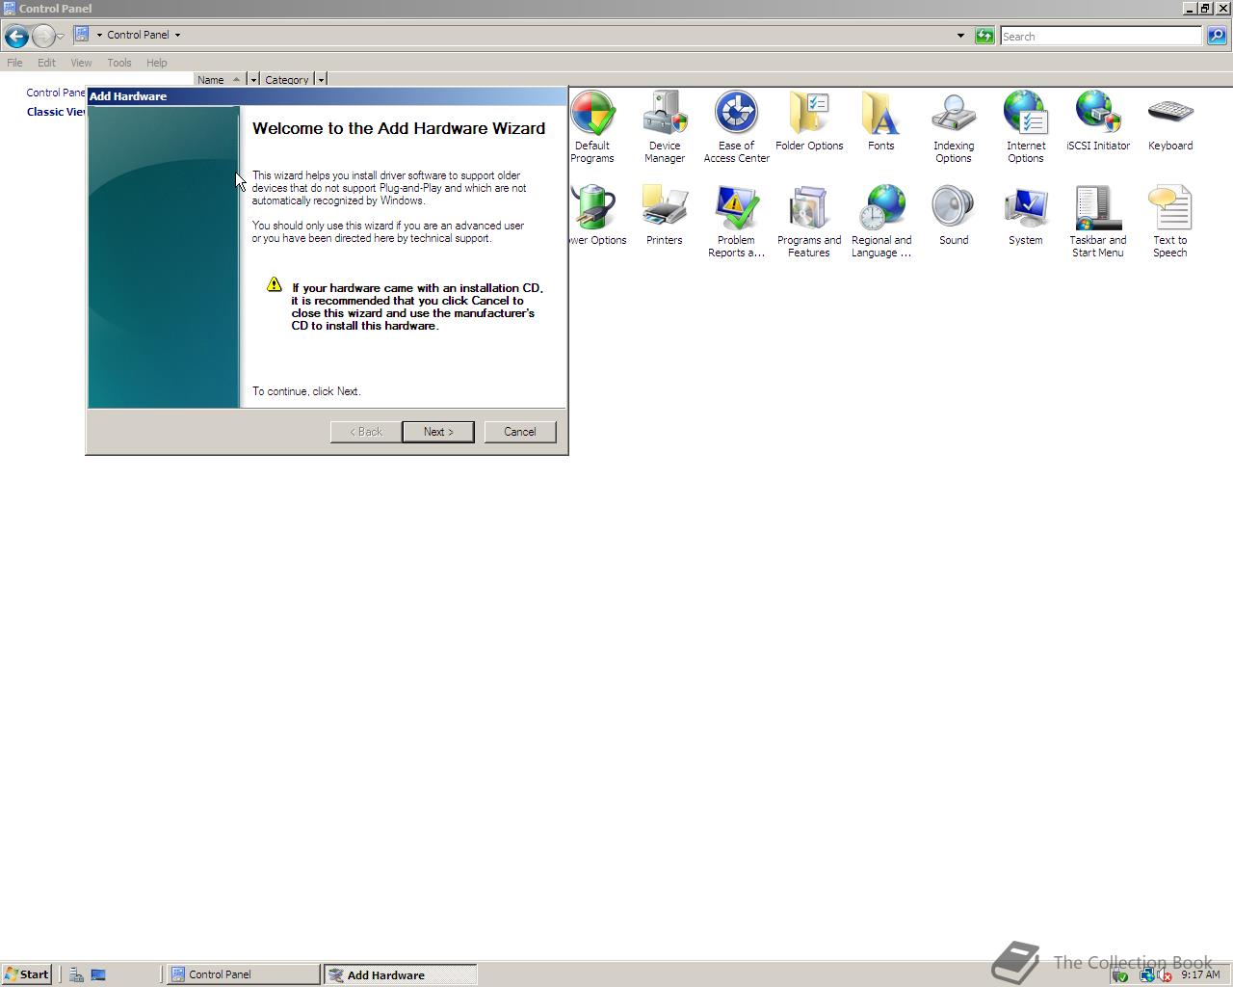Click the Search input field

tap(1101, 36)
